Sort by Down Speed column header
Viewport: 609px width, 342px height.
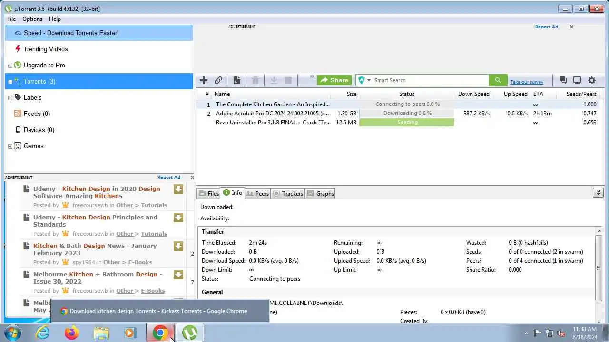point(473,94)
